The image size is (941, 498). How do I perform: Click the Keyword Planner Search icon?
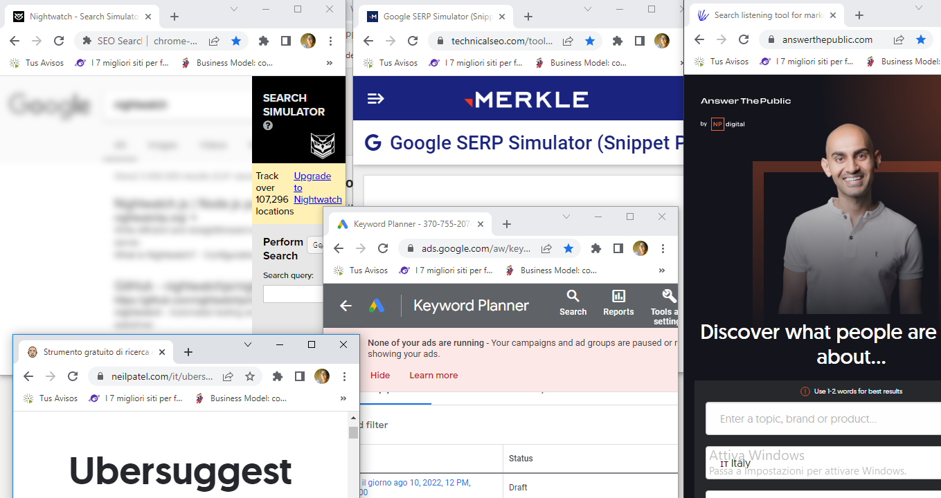pyautogui.click(x=573, y=303)
